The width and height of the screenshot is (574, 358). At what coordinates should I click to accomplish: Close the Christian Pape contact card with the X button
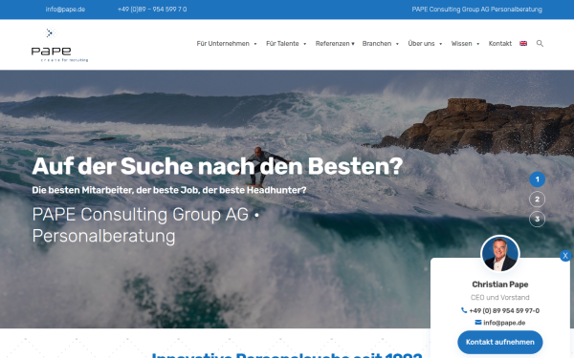click(x=565, y=256)
